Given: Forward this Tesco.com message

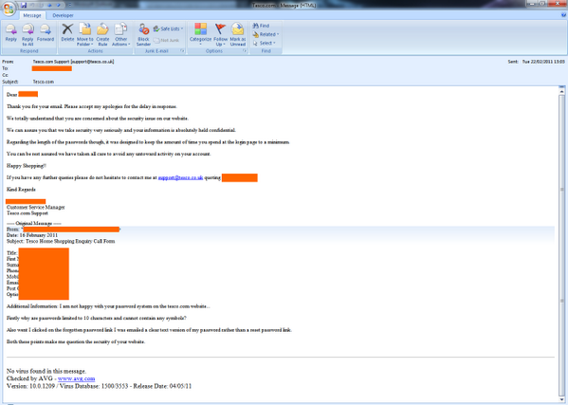Looking at the screenshot, I should pos(46,33).
